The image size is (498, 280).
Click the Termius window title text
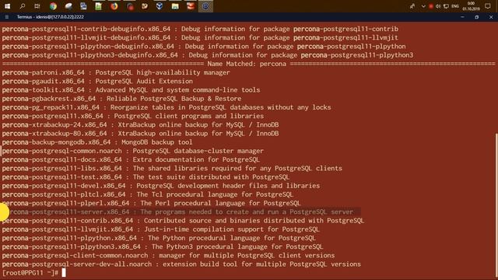[x=51, y=17]
